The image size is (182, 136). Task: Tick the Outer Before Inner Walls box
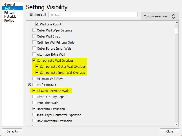(x=34, y=48)
